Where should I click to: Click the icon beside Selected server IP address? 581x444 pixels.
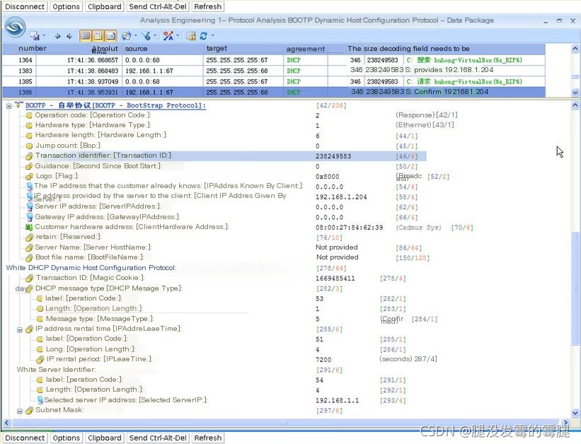click(40, 400)
